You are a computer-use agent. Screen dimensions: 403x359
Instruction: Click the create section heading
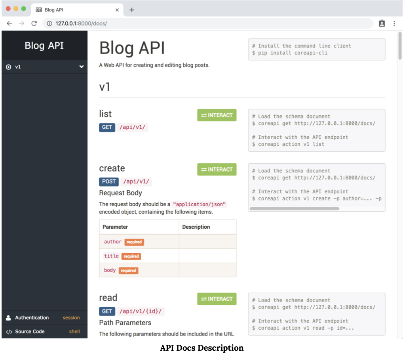(112, 168)
